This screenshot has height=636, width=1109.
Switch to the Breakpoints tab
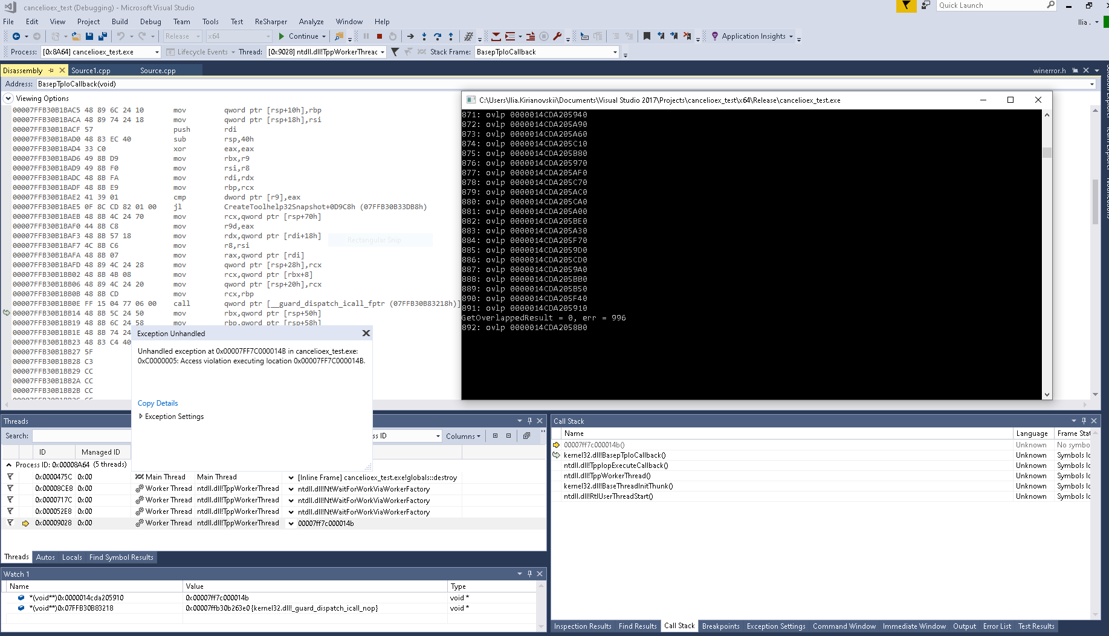(x=720, y=626)
